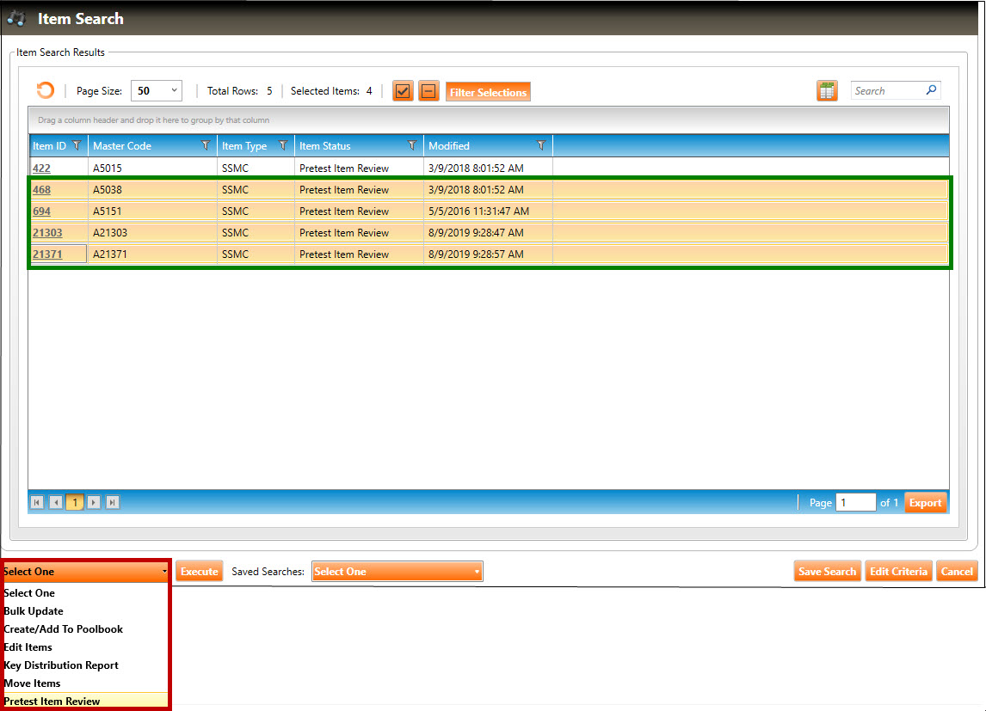Toggle the Filter Selections button

pyautogui.click(x=488, y=92)
